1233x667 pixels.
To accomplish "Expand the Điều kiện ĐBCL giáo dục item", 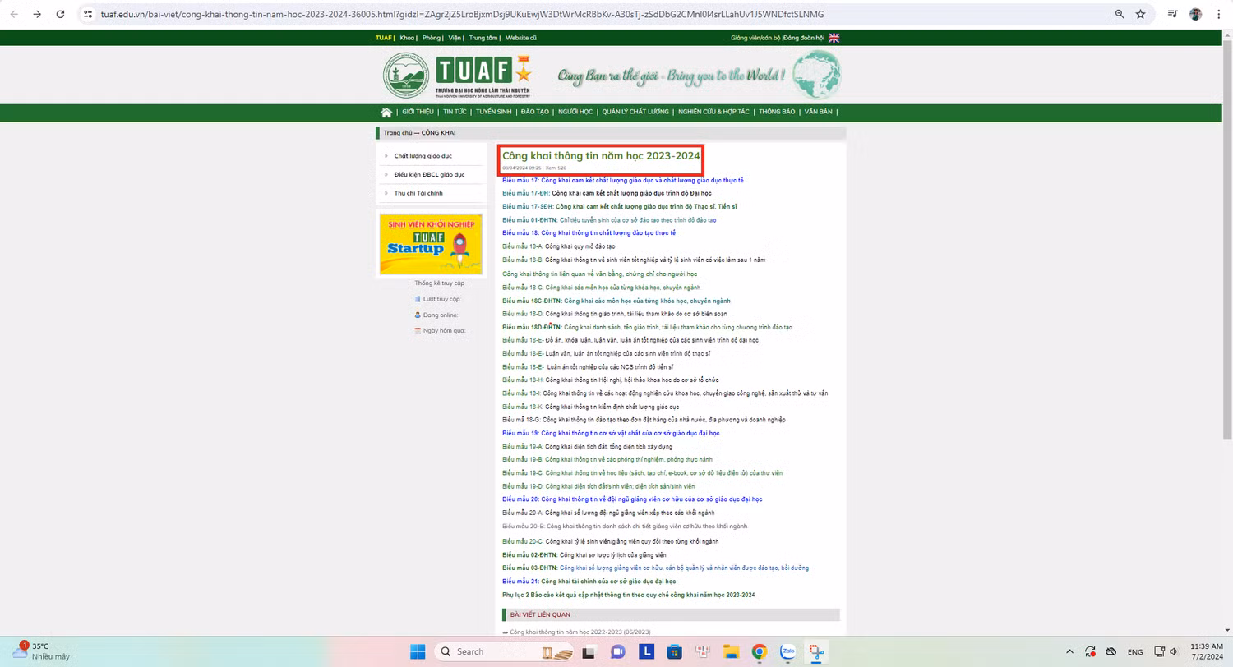I will coord(431,174).
